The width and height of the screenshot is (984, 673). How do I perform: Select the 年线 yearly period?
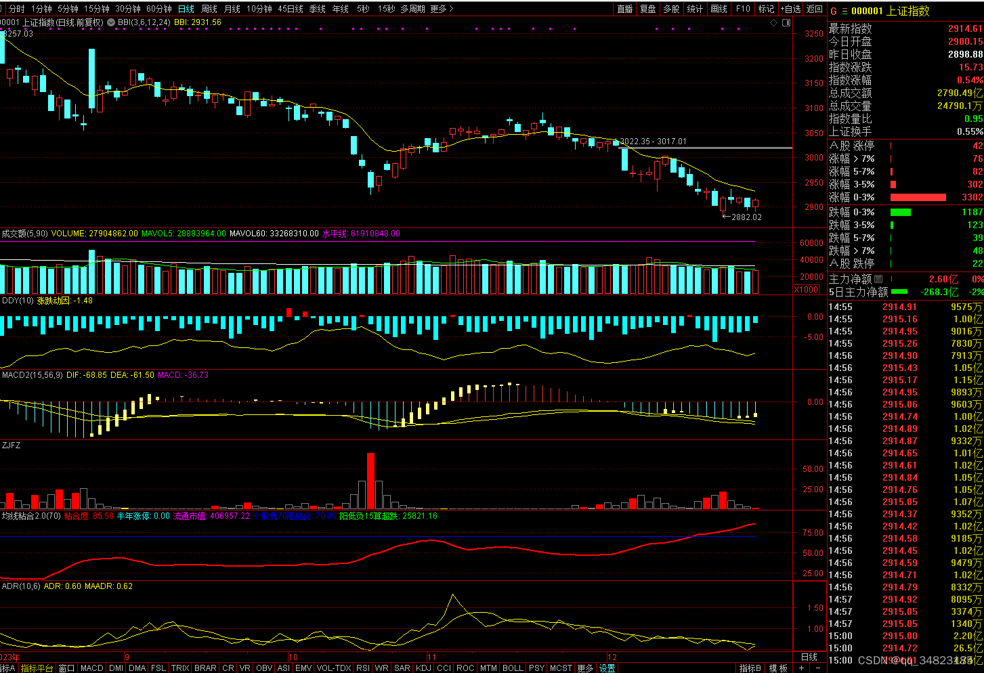pos(341,9)
